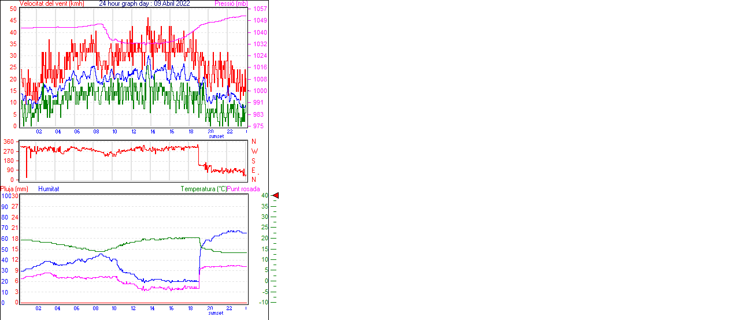Select the 360 degree axis value
This screenshot has width=740, height=320.
tap(9, 142)
